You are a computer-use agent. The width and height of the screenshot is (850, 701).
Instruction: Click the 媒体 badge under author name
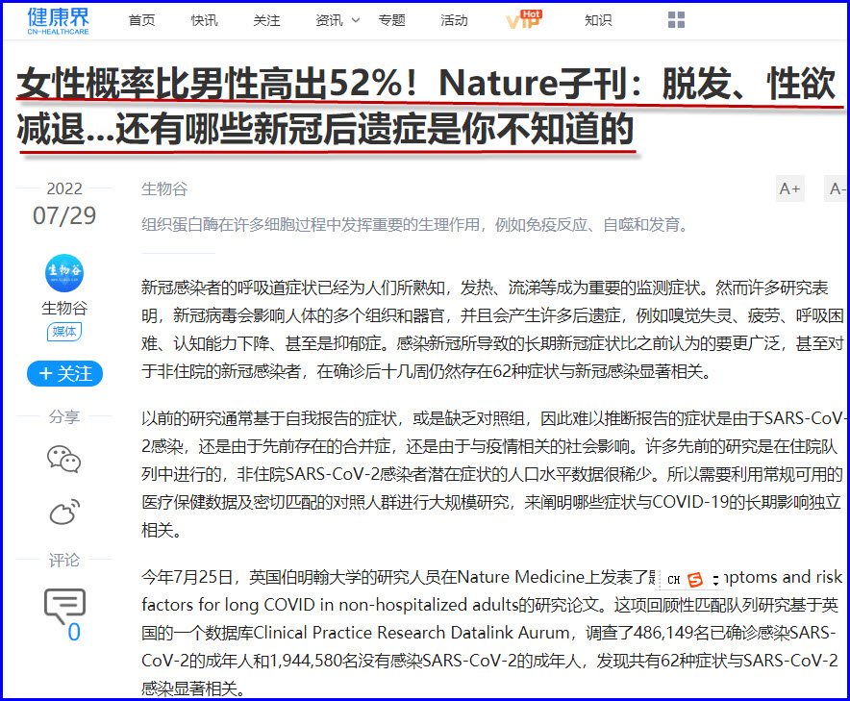(64, 332)
